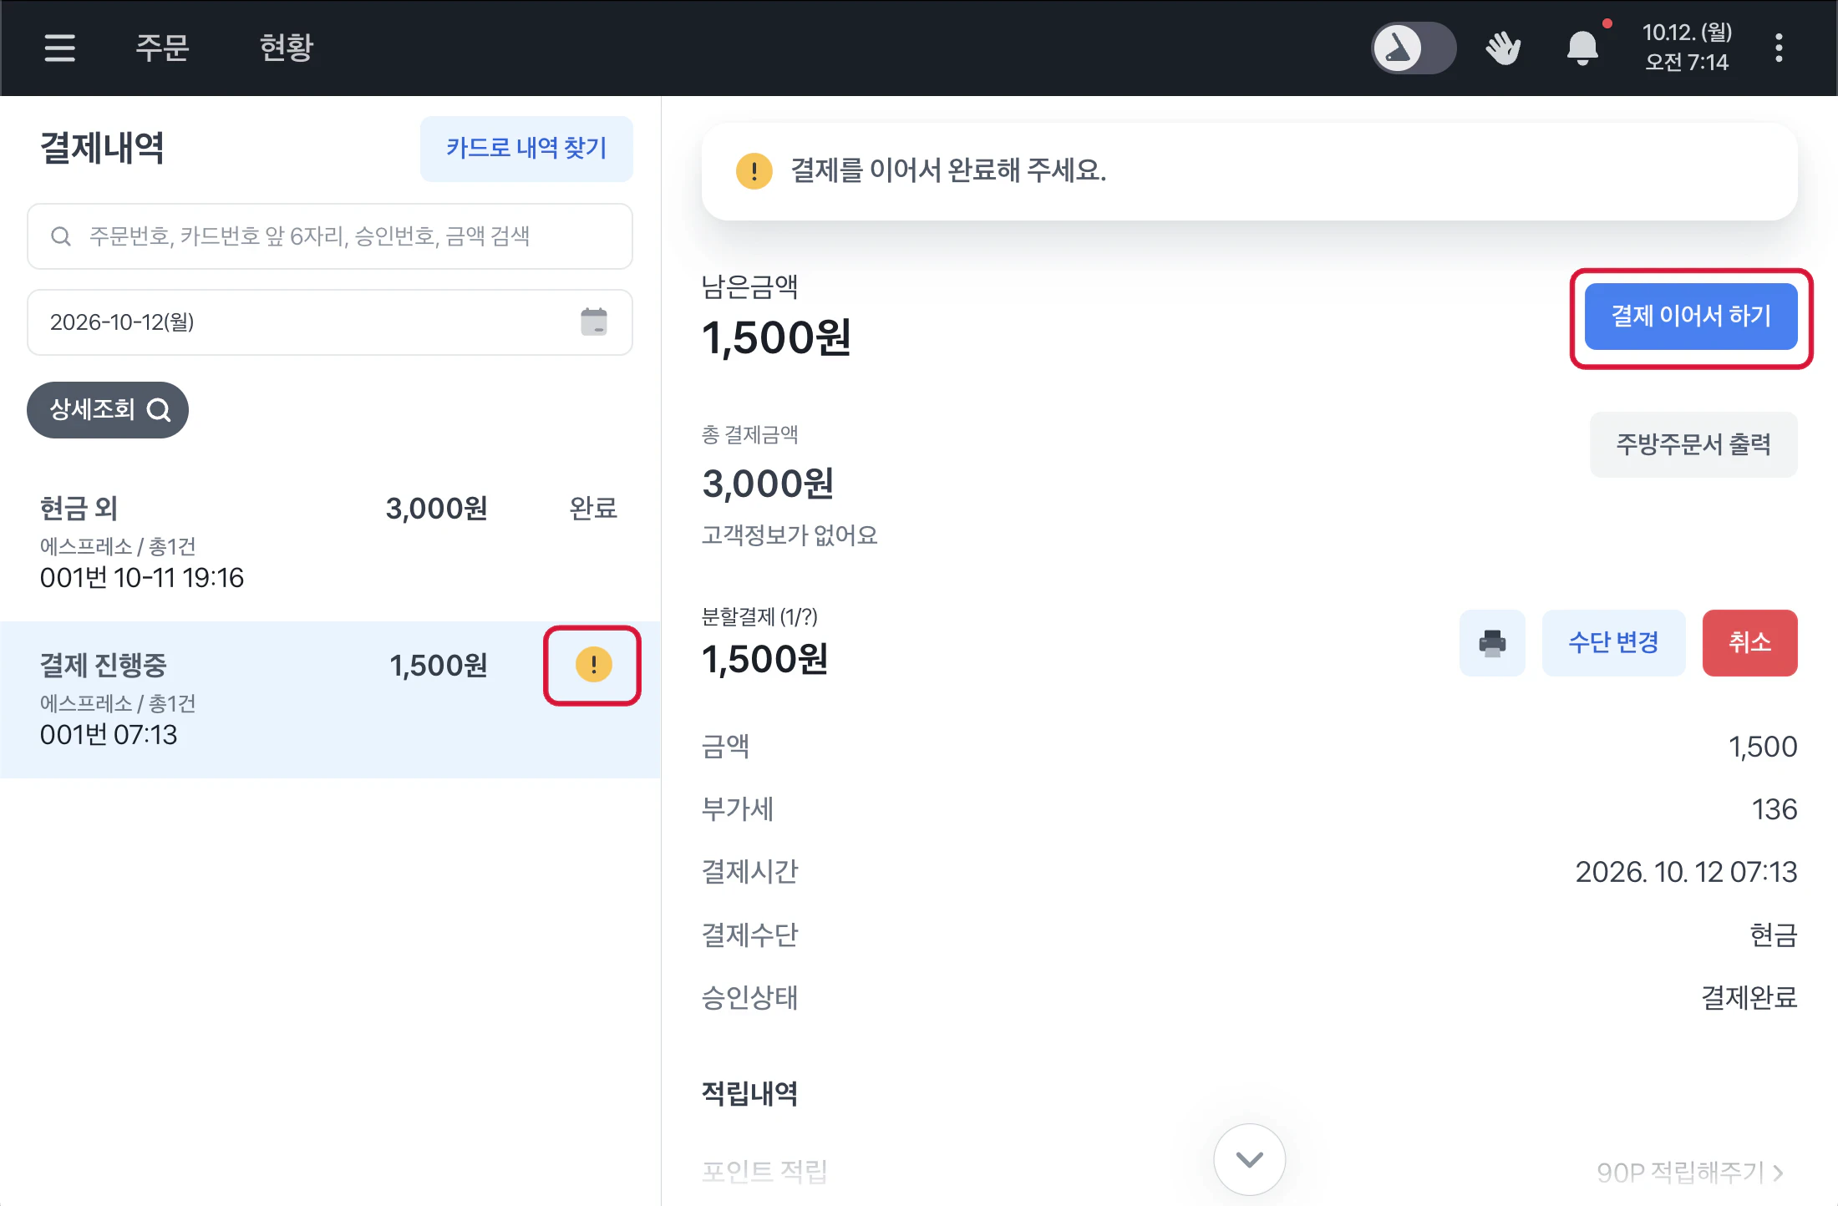Open the three-dot more options menu
Image resolution: width=1838 pixels, height=1206 pixels.
coord(1779,48)
